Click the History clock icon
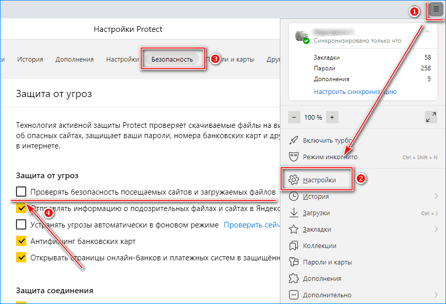 pyautogui.click(x=294, y=196)
